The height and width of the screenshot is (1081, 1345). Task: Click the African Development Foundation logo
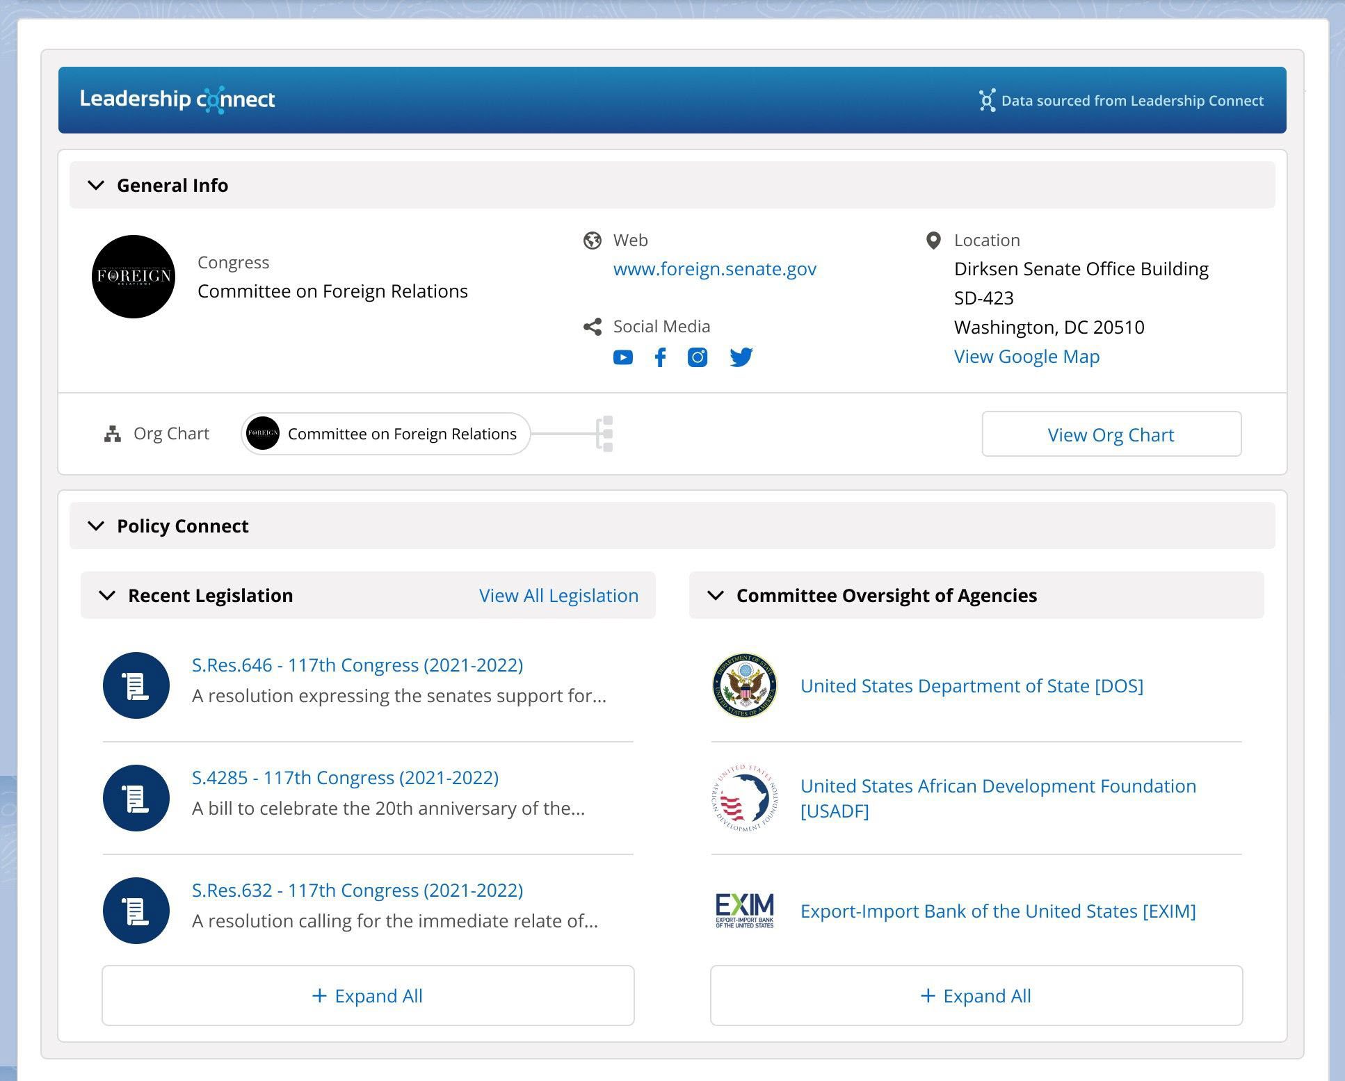coord(745,798)
